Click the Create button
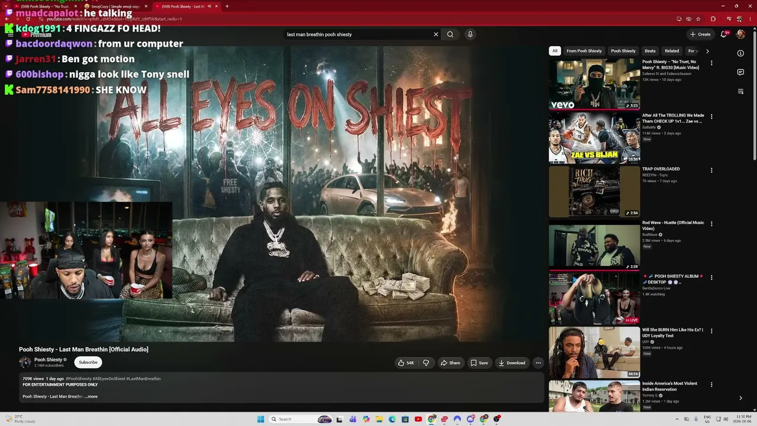 click(x=700, y=34)
